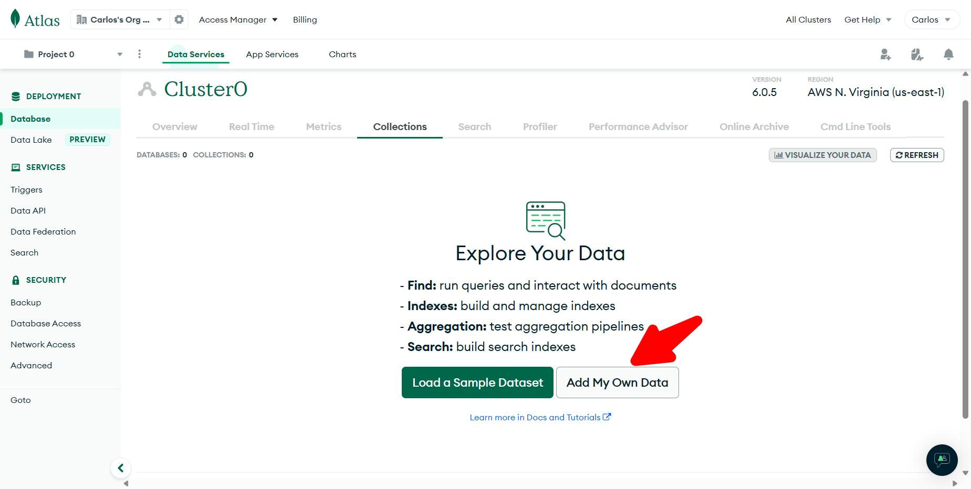This screenshot has width=971, height=489.
Task: Click the Services section icon
Action: point(16,167)
